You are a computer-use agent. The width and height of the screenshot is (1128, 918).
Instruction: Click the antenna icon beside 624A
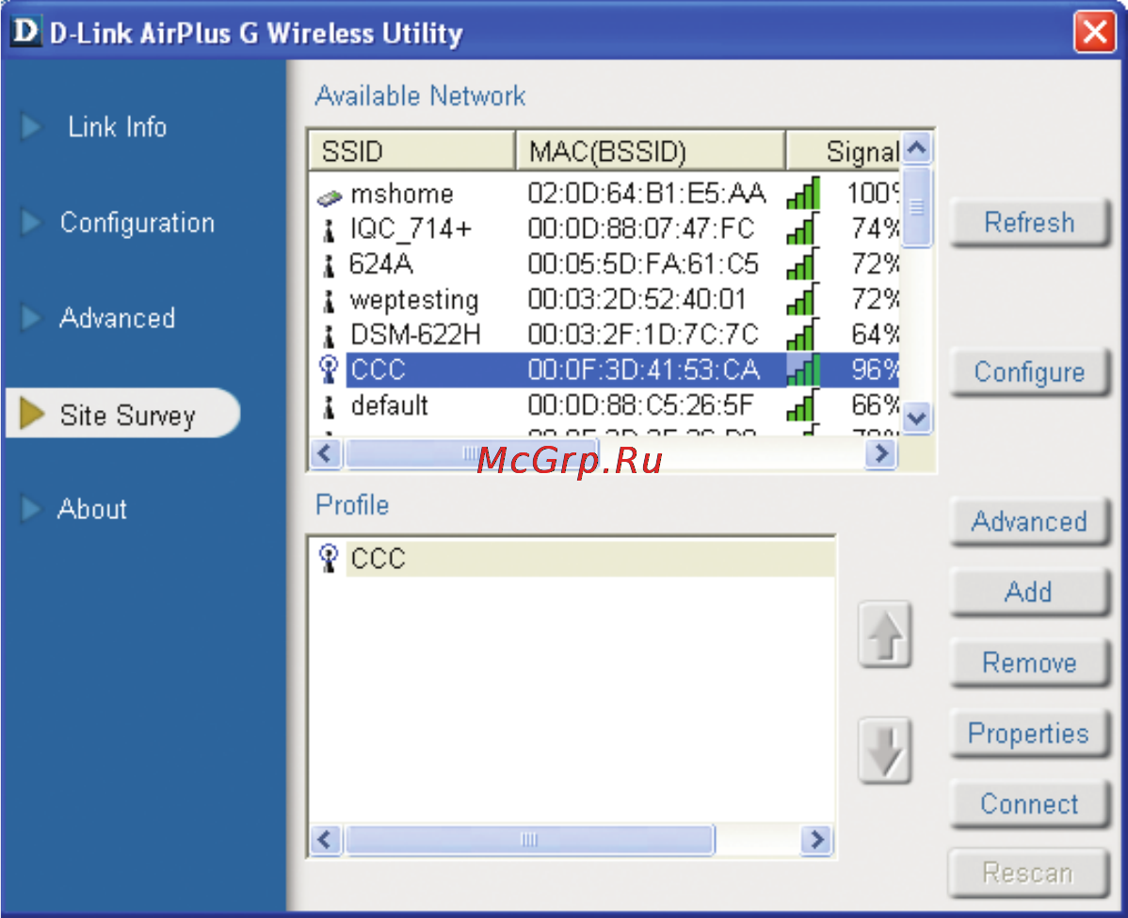tap(329, 266)
